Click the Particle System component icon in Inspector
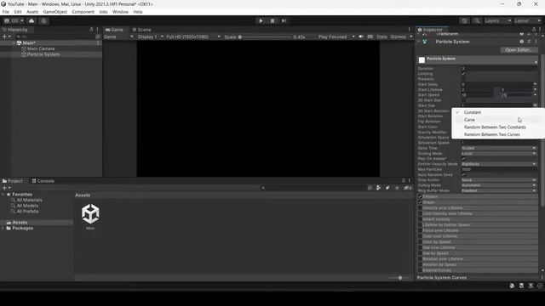The height and width of the screenshot is (306, 545). (x=425, y=42)
